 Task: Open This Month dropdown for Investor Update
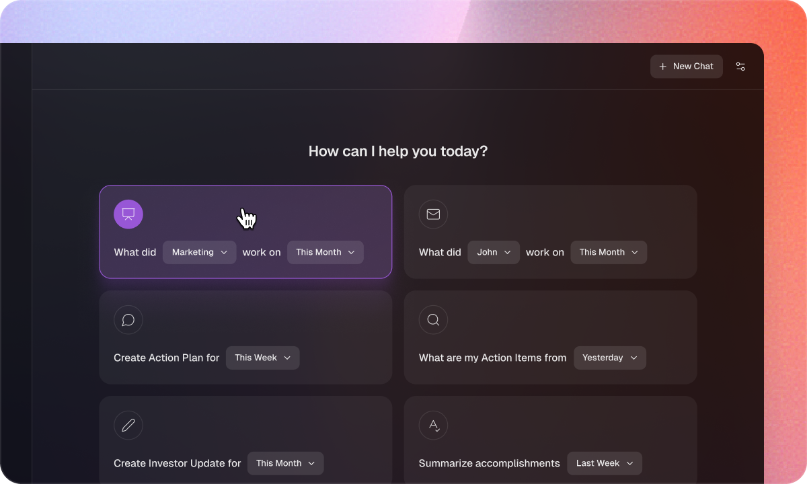click(286, 463)
